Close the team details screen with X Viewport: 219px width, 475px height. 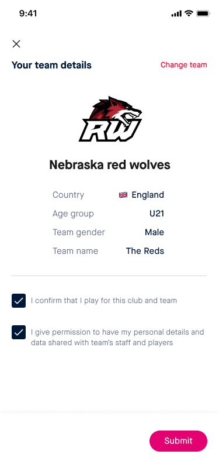point(16,44)
